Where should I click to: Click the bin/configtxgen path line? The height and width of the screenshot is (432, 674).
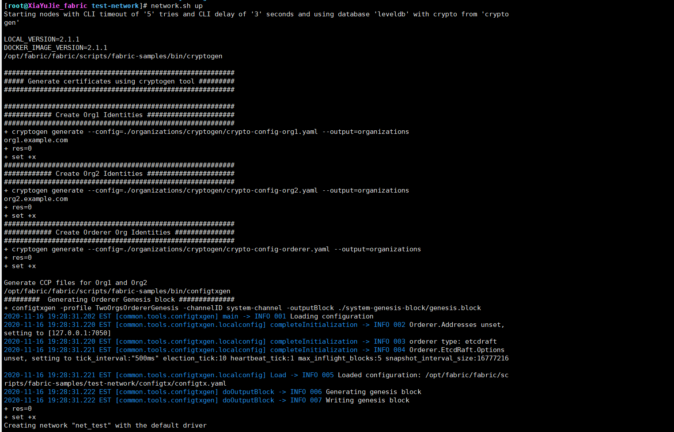tap(117, 291)
